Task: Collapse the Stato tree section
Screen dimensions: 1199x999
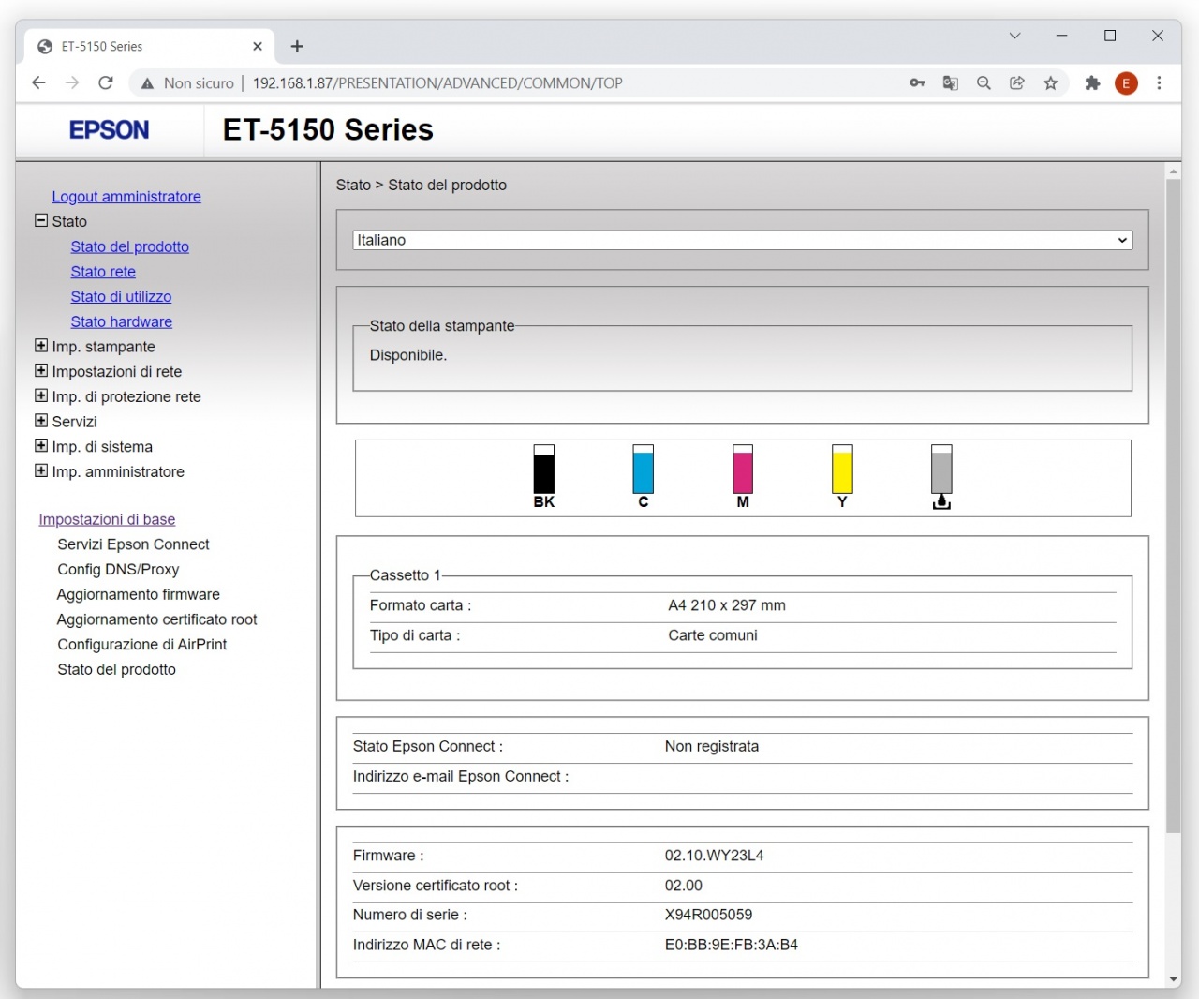Action: (x=41, y=220)
